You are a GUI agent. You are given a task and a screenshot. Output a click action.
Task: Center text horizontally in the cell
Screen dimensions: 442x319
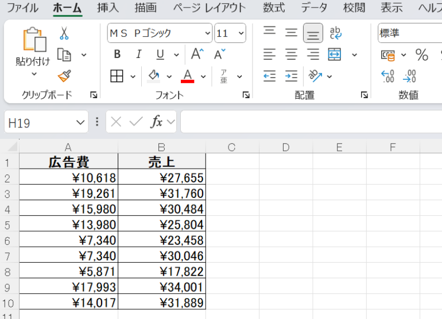pos(291,55)
